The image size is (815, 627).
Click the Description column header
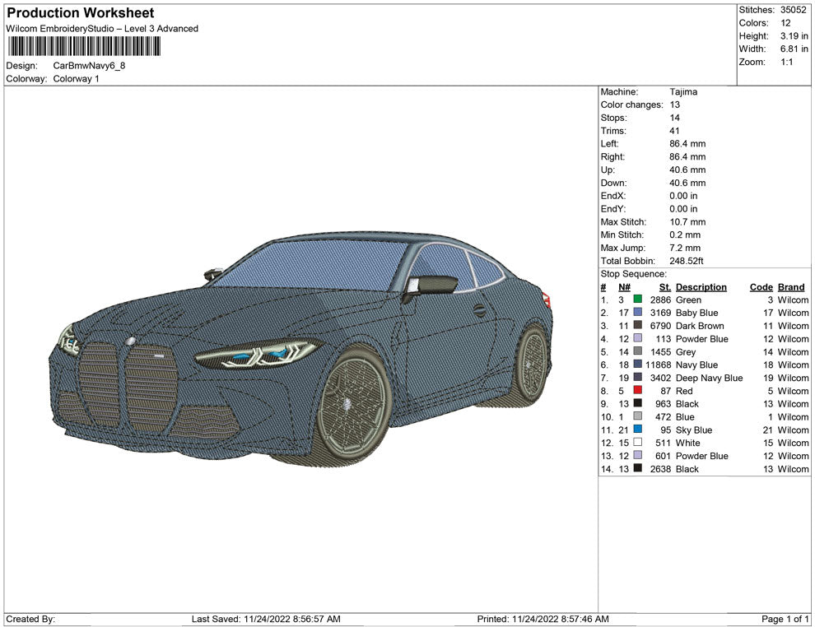coord(701,287)
